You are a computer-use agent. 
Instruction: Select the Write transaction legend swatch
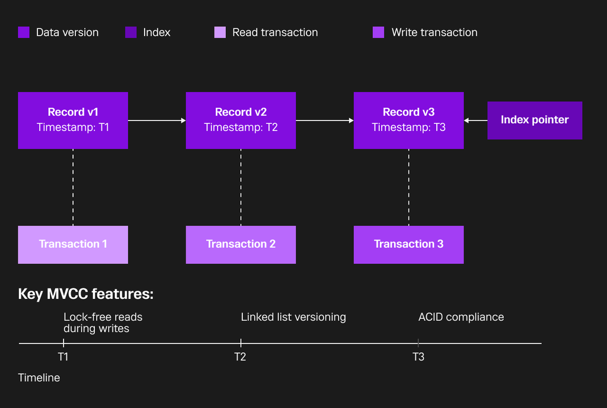pos(378,32)
